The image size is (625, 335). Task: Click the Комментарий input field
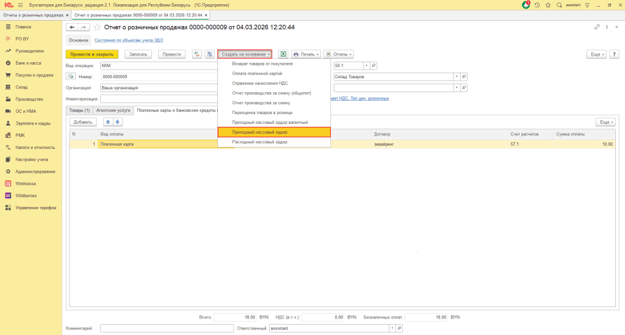point(164,328)
